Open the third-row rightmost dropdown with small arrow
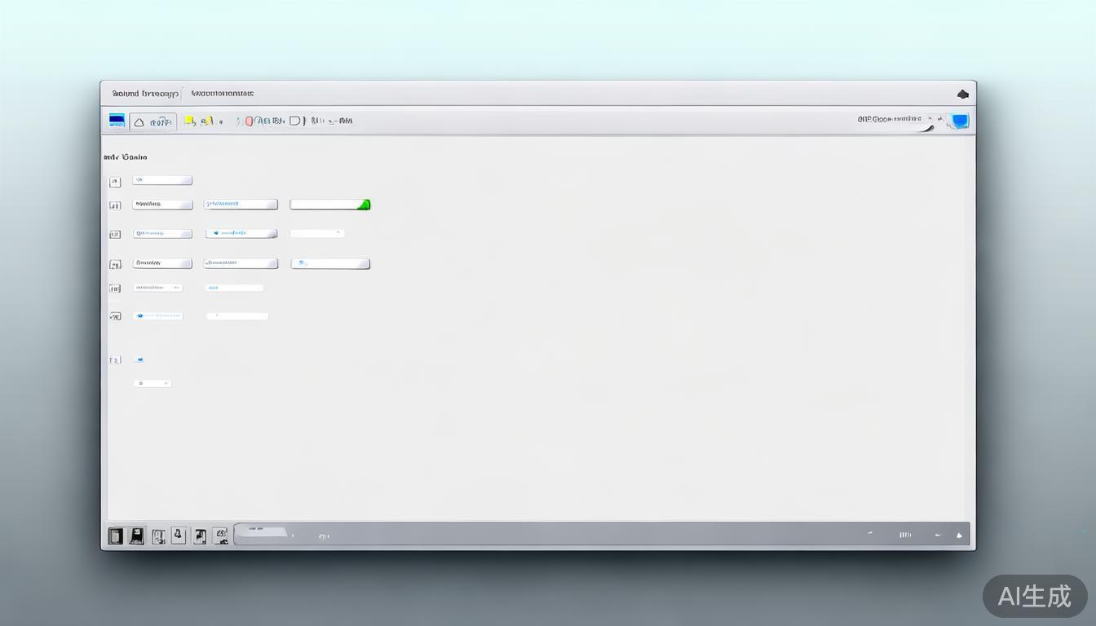 point(317,233)
